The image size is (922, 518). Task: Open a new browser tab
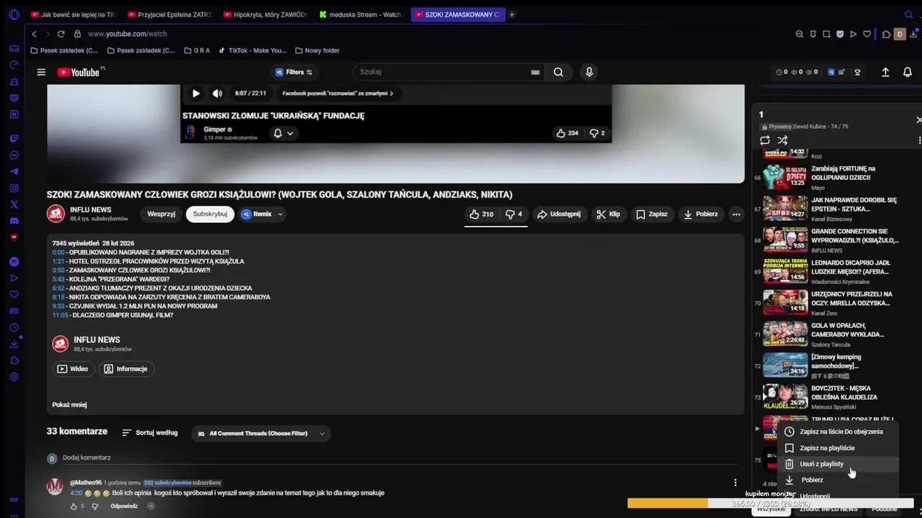pyautogui.click(x=511, y=14)
